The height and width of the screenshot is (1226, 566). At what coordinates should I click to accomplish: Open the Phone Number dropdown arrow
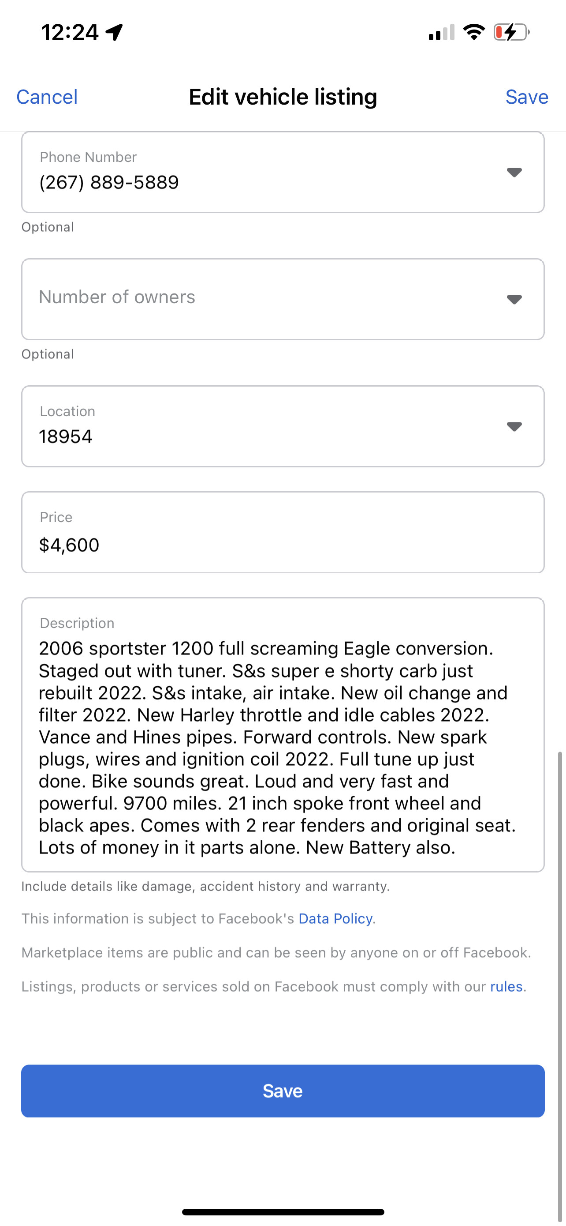pos(514,172)
